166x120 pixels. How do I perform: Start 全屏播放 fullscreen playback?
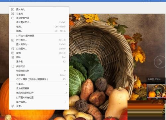[39, 75]
